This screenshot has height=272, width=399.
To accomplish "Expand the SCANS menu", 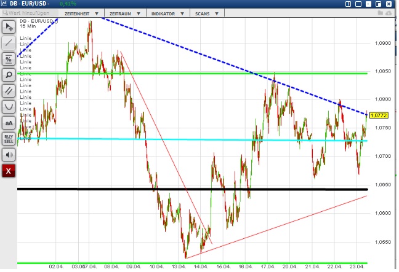I will click(x=207, y=14).
